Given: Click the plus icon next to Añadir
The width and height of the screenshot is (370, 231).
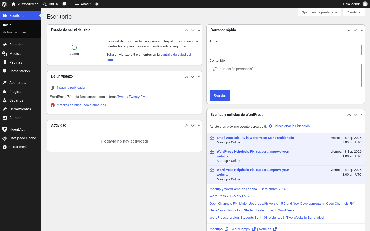Looking at the screenshot, I should pyautogui.click(x=77, y=4).
